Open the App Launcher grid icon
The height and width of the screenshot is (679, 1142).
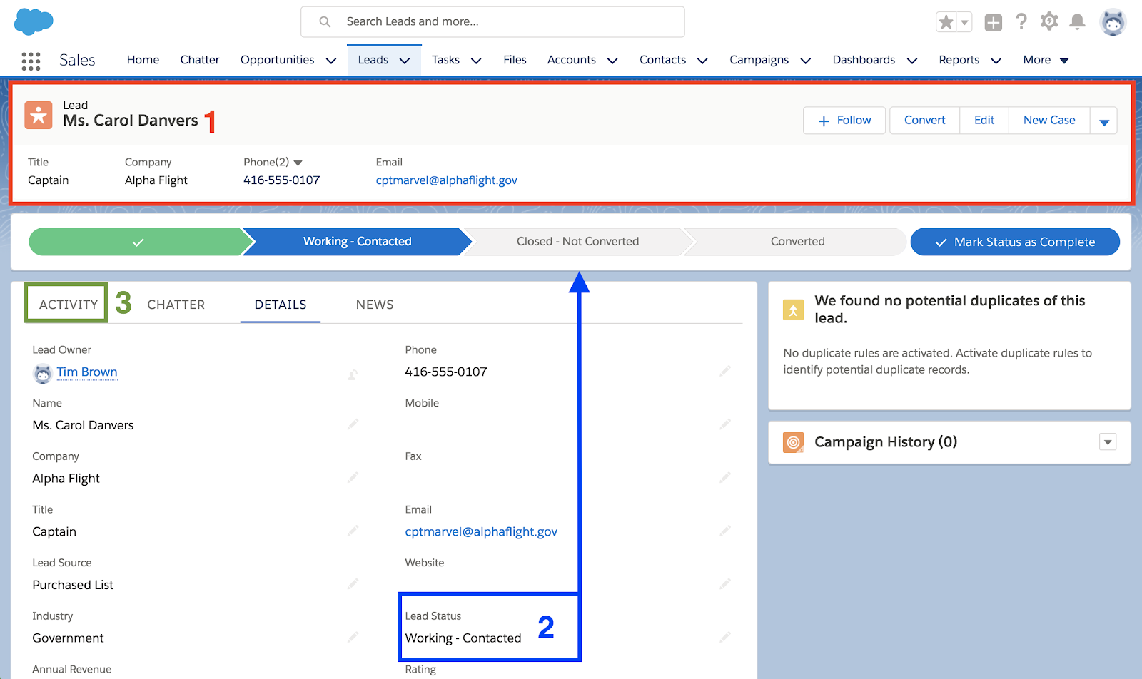tap(31, 61)
